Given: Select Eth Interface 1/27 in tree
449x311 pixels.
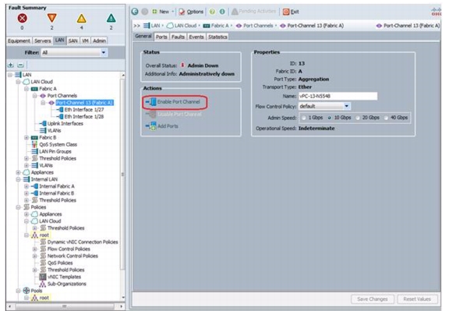Looking at the screenshot, I should (84, 110).
